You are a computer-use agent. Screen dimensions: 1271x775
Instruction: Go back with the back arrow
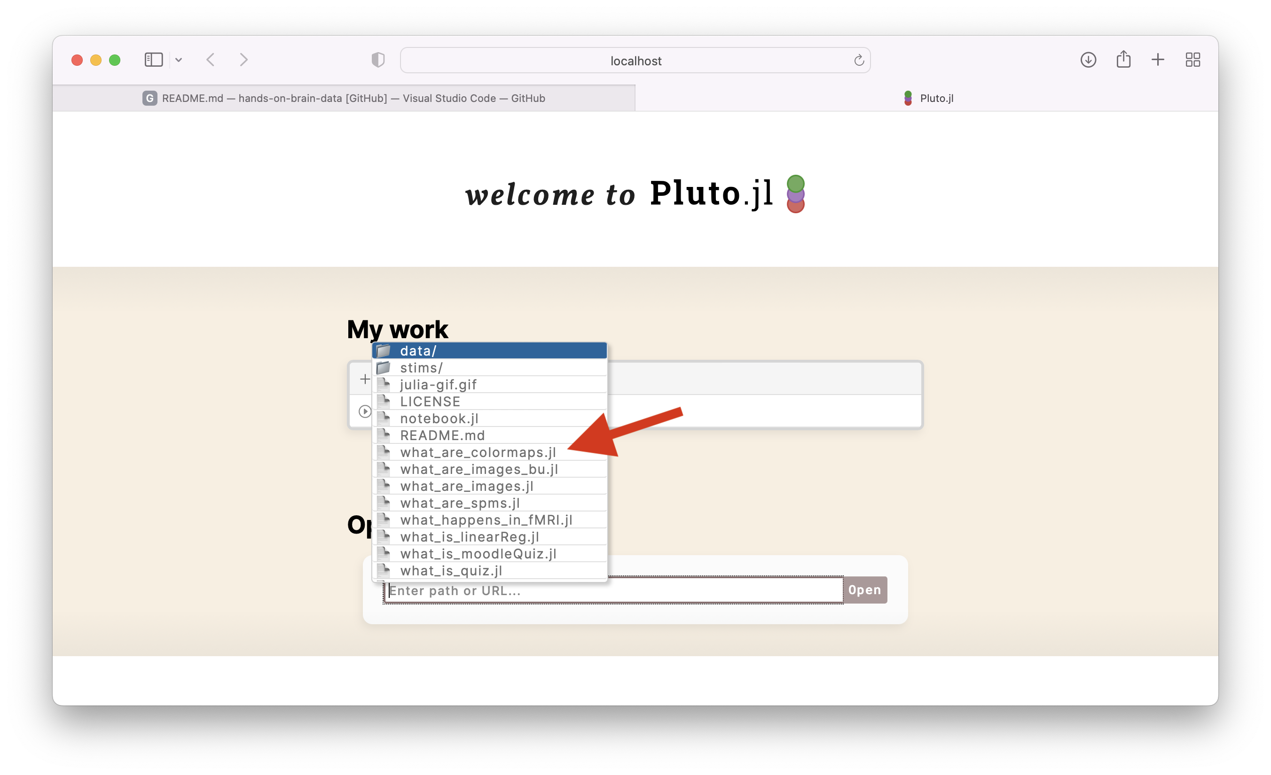coord(211,60)
